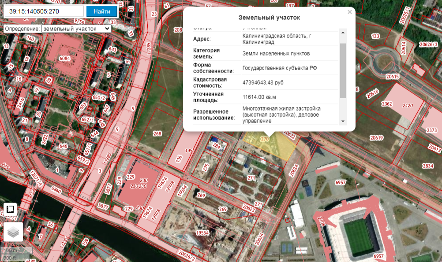Click parcel label 650/2 on map

pos(99,98)
